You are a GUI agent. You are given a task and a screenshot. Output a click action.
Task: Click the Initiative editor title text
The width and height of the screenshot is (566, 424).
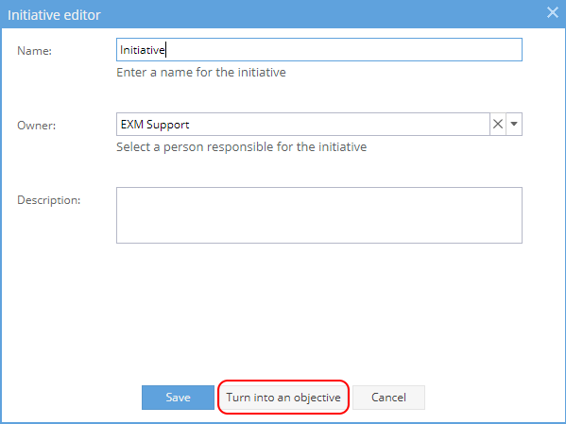click(54, 15)
